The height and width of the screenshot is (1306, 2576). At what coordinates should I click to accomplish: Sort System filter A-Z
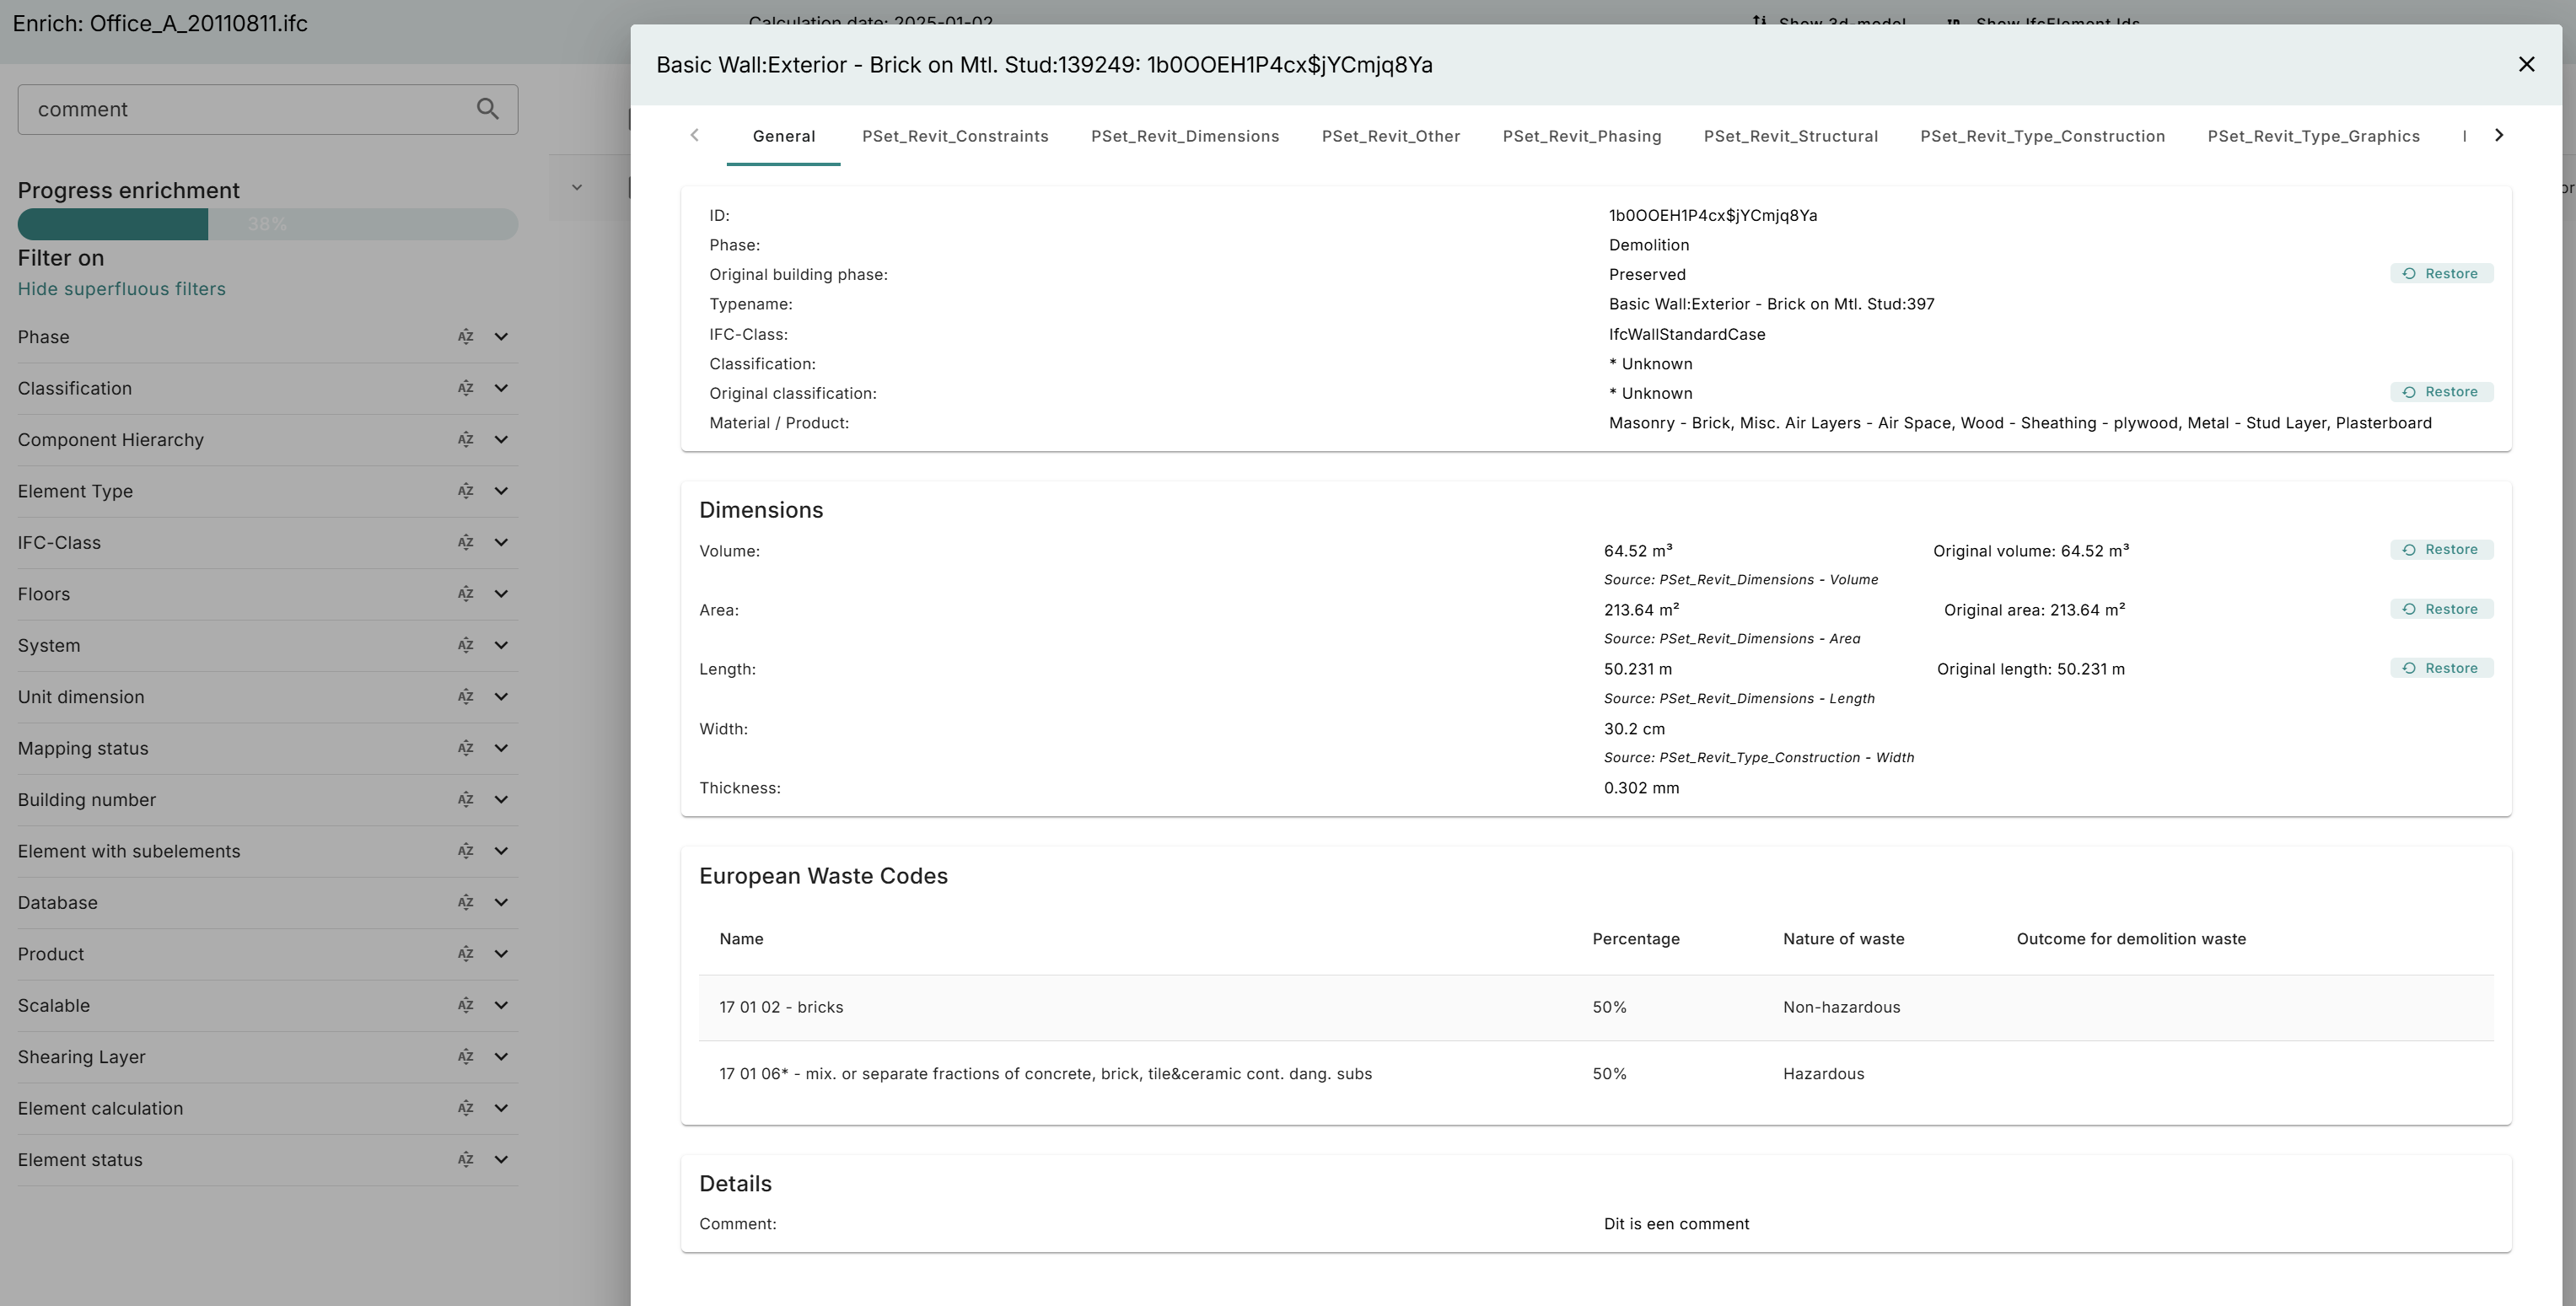coord(465,645)
